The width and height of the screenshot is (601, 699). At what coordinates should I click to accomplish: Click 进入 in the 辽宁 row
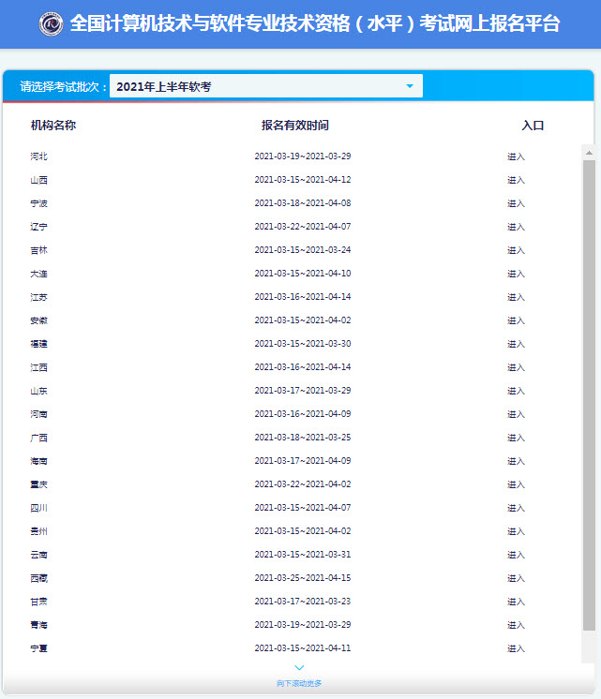click(x=516, y=227)
